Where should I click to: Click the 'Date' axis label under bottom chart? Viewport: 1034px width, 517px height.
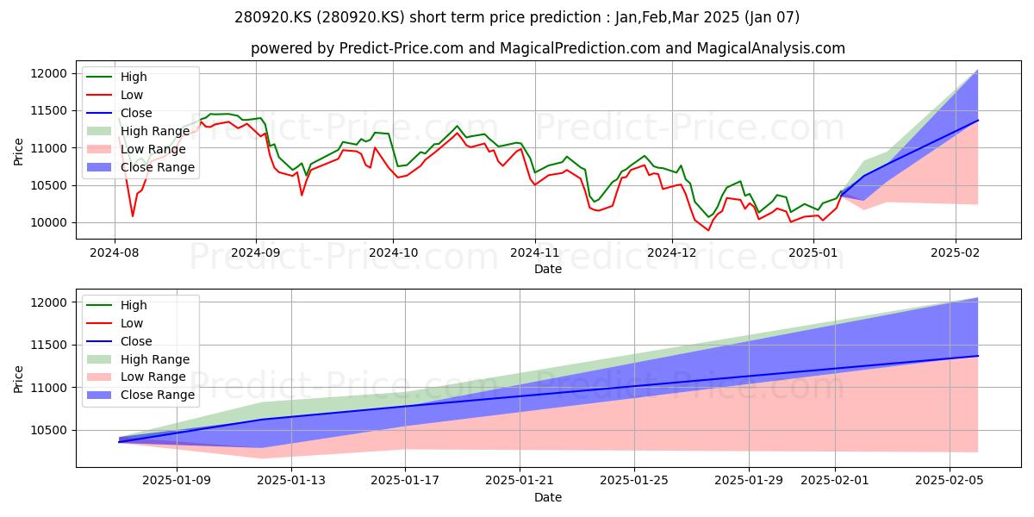548,497
